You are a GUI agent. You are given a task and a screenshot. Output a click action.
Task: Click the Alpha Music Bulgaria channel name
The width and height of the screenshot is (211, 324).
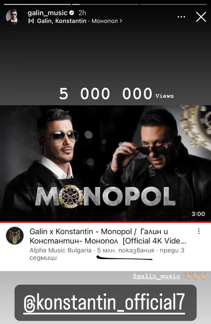(x=61, y=250)
